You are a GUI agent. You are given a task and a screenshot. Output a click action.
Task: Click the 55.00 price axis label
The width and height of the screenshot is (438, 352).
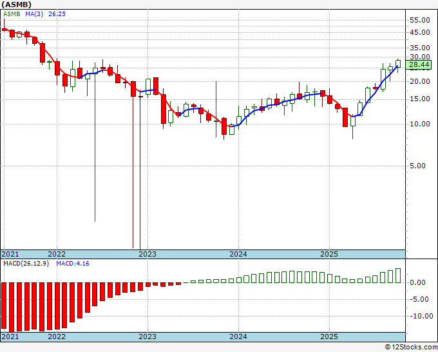click(x=420, y=20)
